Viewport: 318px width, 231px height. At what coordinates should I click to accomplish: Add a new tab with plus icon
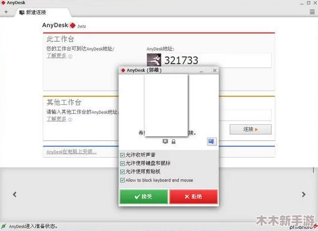tap(6, 12)
